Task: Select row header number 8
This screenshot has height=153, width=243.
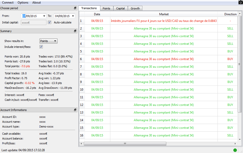Action: click(82, 74)
